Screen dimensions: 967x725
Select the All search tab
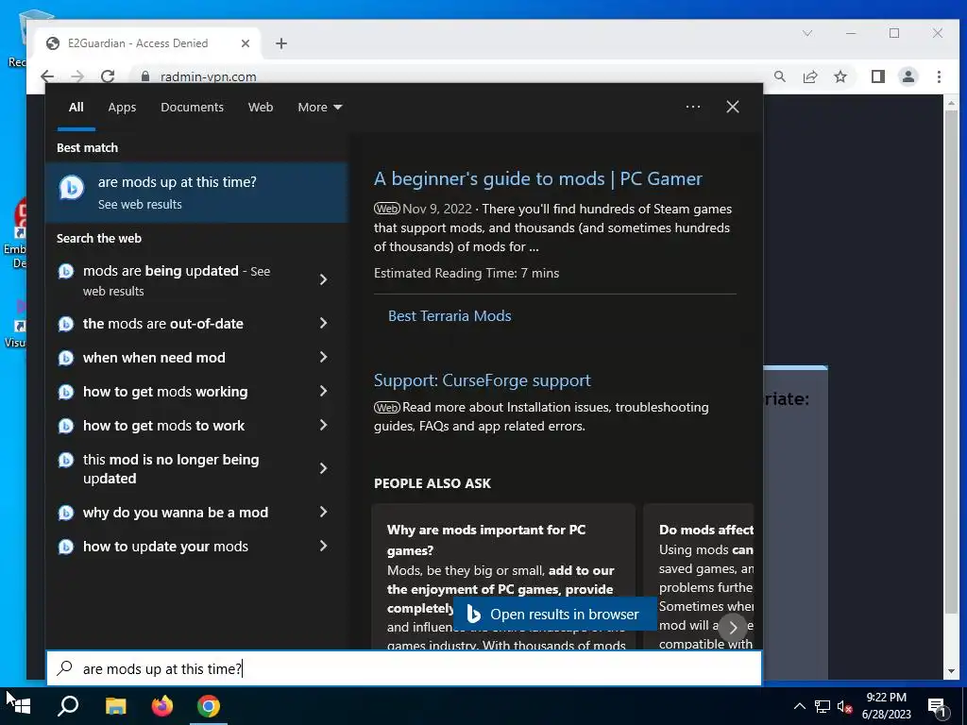76,108
